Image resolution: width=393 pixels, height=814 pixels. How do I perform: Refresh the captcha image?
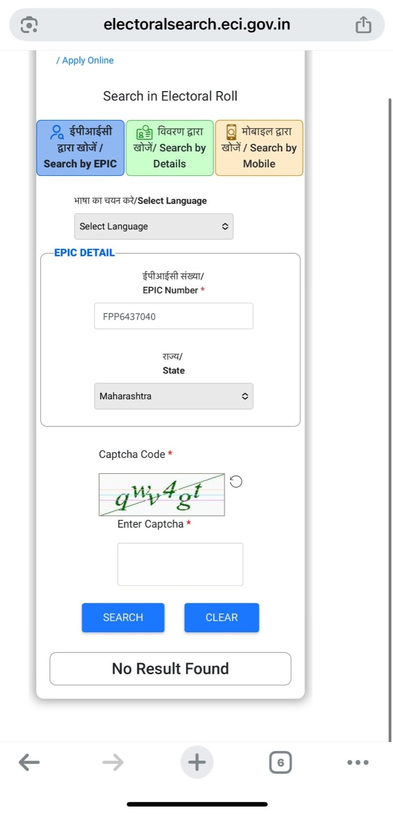coord(236,482)
